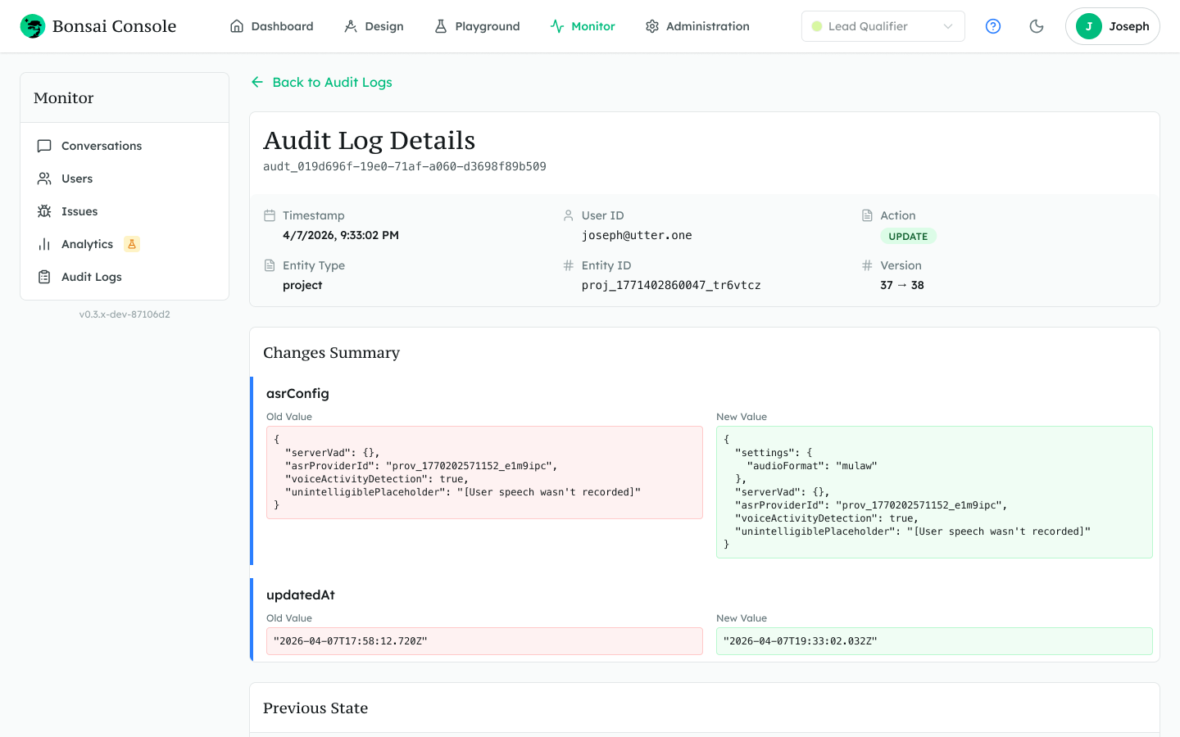Switch to the Playground section
The width and height of the screenshot is (1180, 737).
point(477,26)
